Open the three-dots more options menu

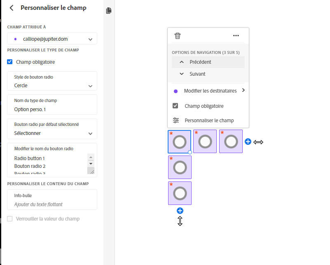click(x=236, y=36)
